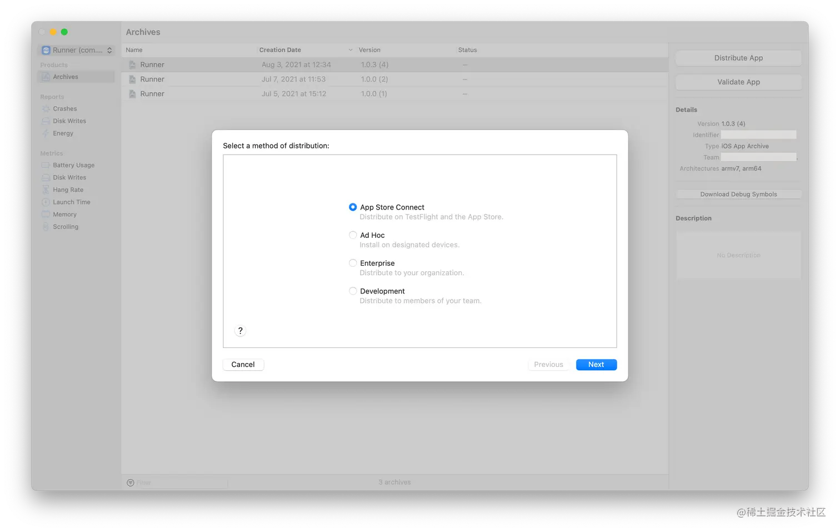840x532 pixels.
Task: Click the Disk Writes icon under Reports
Action: pos(46,121)
